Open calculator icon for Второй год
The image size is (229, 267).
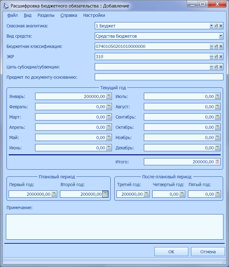click(105, 194)
